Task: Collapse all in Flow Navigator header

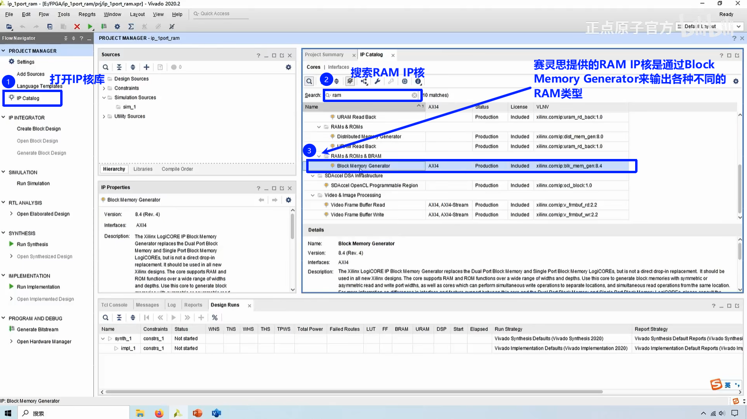Action: pos(66,38)
